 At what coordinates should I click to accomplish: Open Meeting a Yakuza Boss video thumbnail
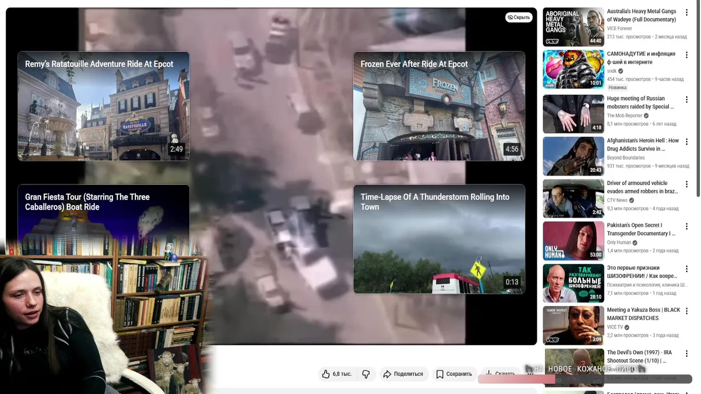pos(573,326)
